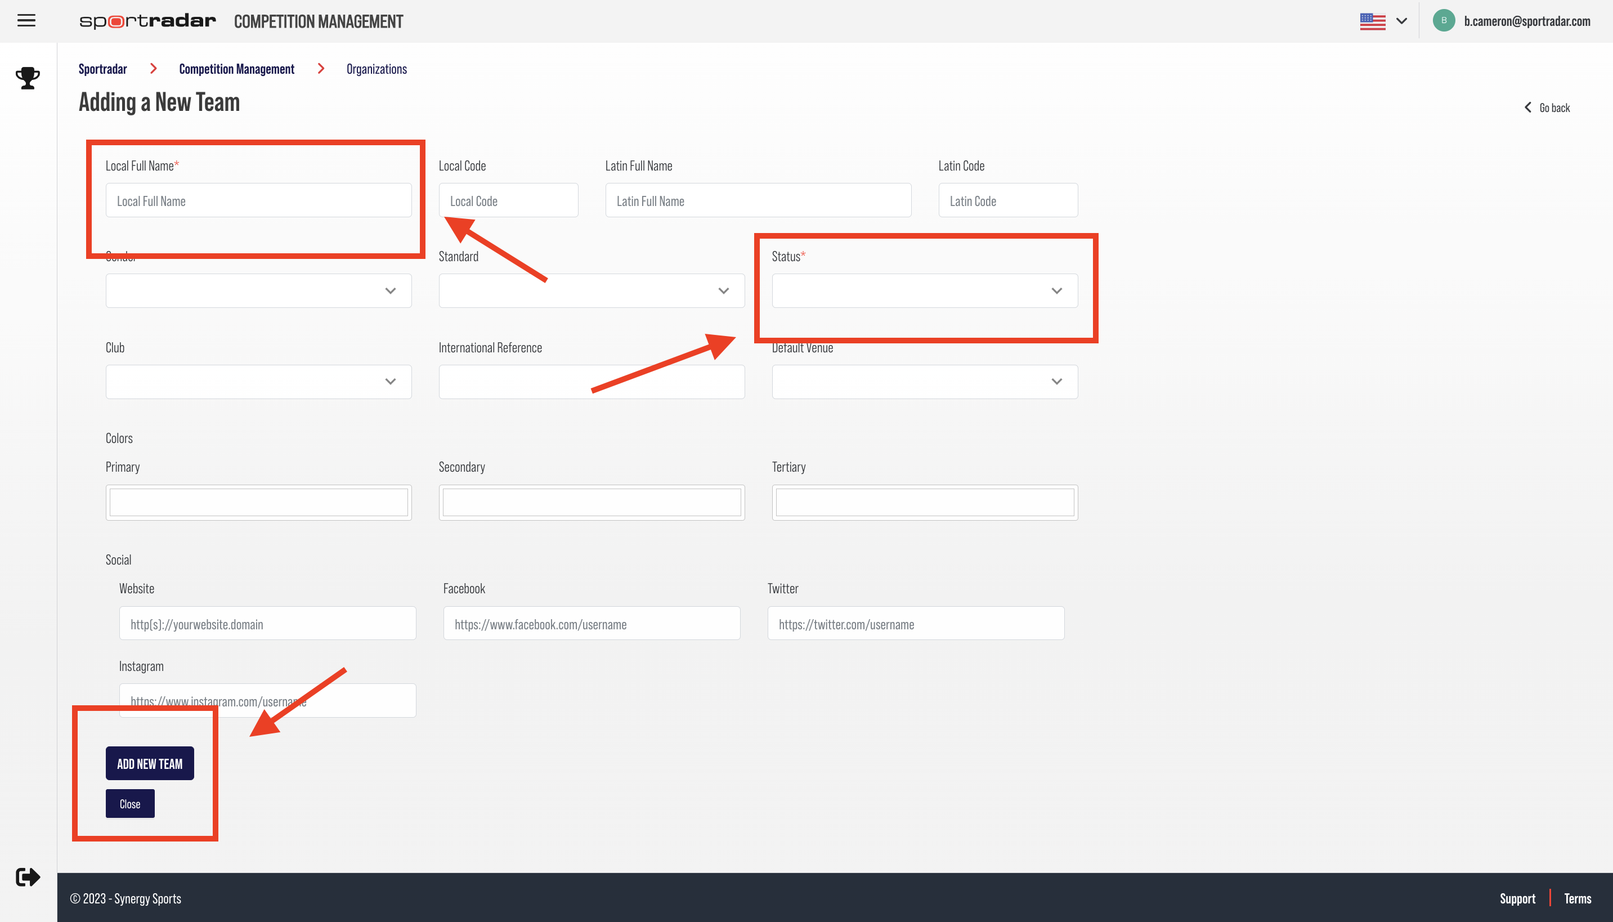Pick the Primary color swatch
1613x922 pixels.
258,502
